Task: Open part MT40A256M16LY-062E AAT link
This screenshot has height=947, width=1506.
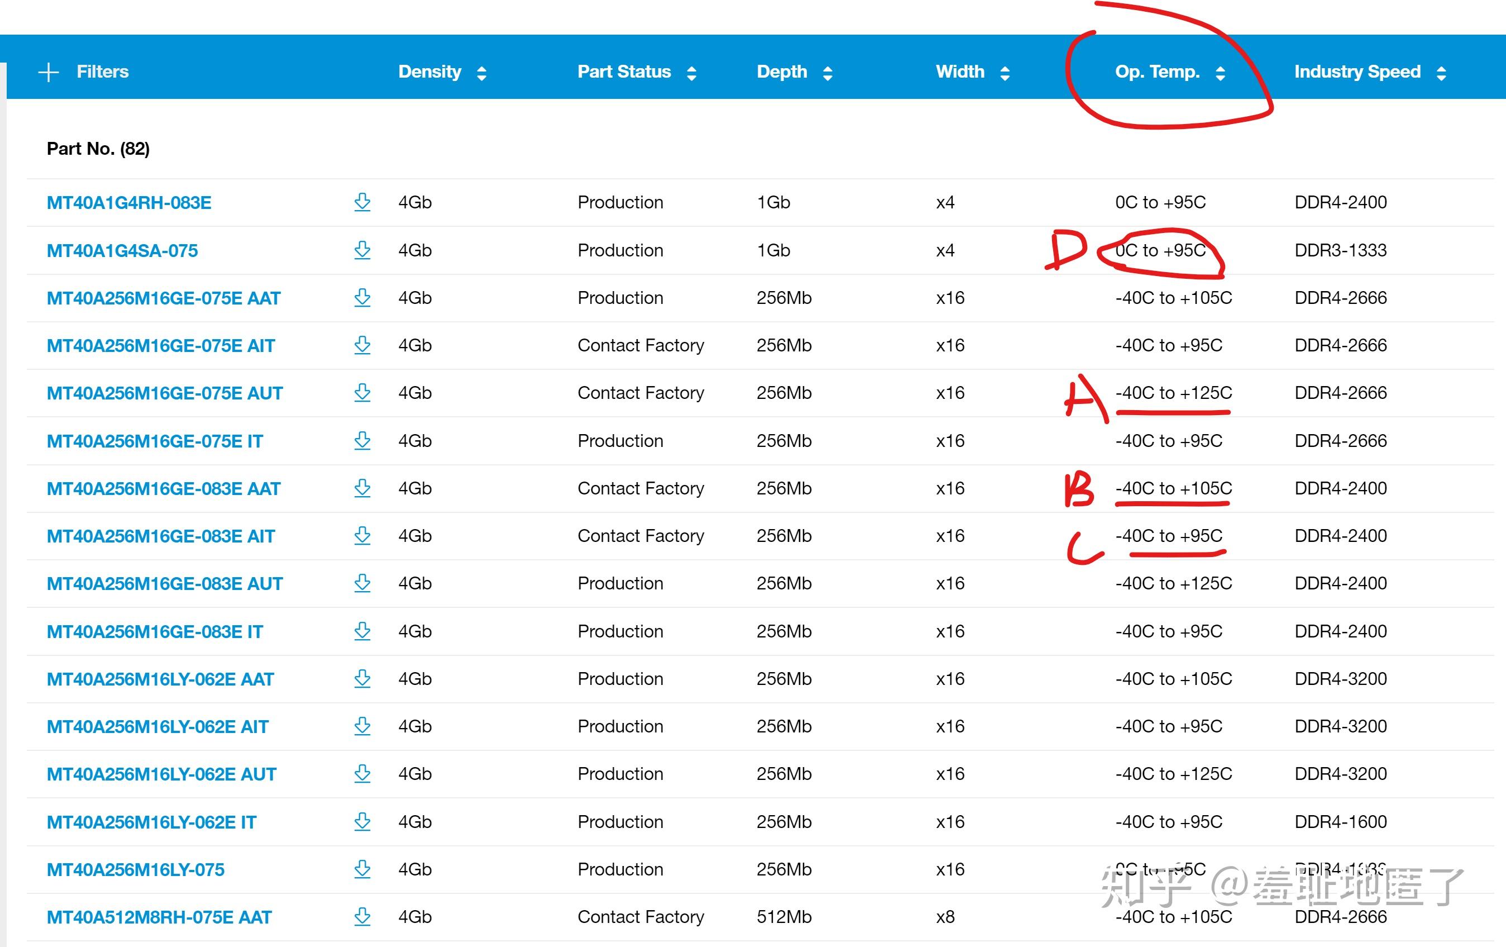Action: click(x=160, y=679)
